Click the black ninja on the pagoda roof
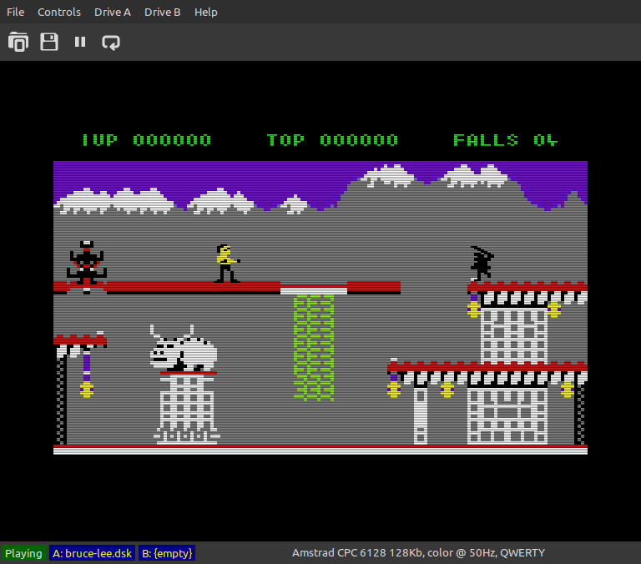 pyautogui.click(x=482, y=264)
